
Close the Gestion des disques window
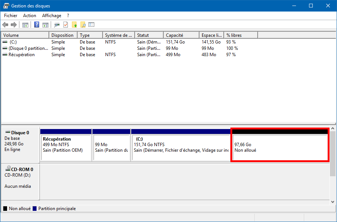point(328,6)
